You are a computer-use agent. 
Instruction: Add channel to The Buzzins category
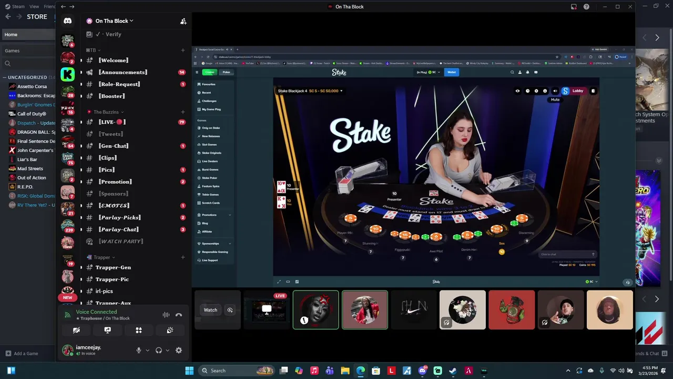(x=183, y=112)
